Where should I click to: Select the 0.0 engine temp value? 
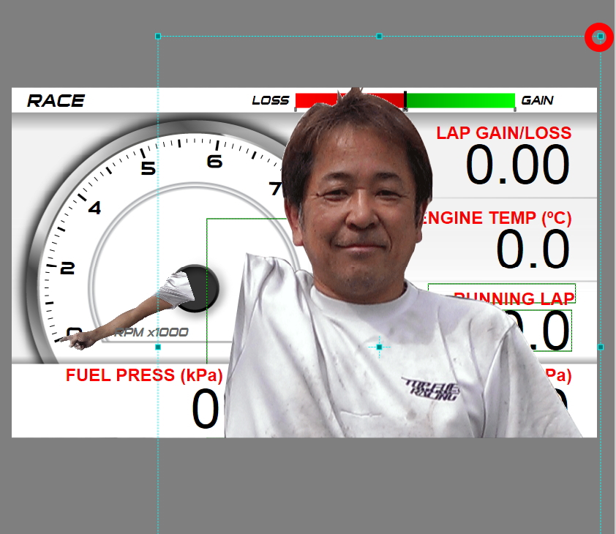[x=533, y=249]
